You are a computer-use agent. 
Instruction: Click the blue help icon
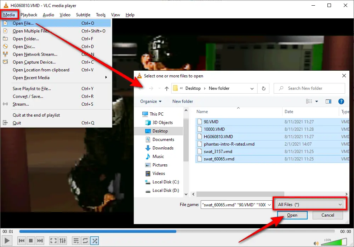341,101
